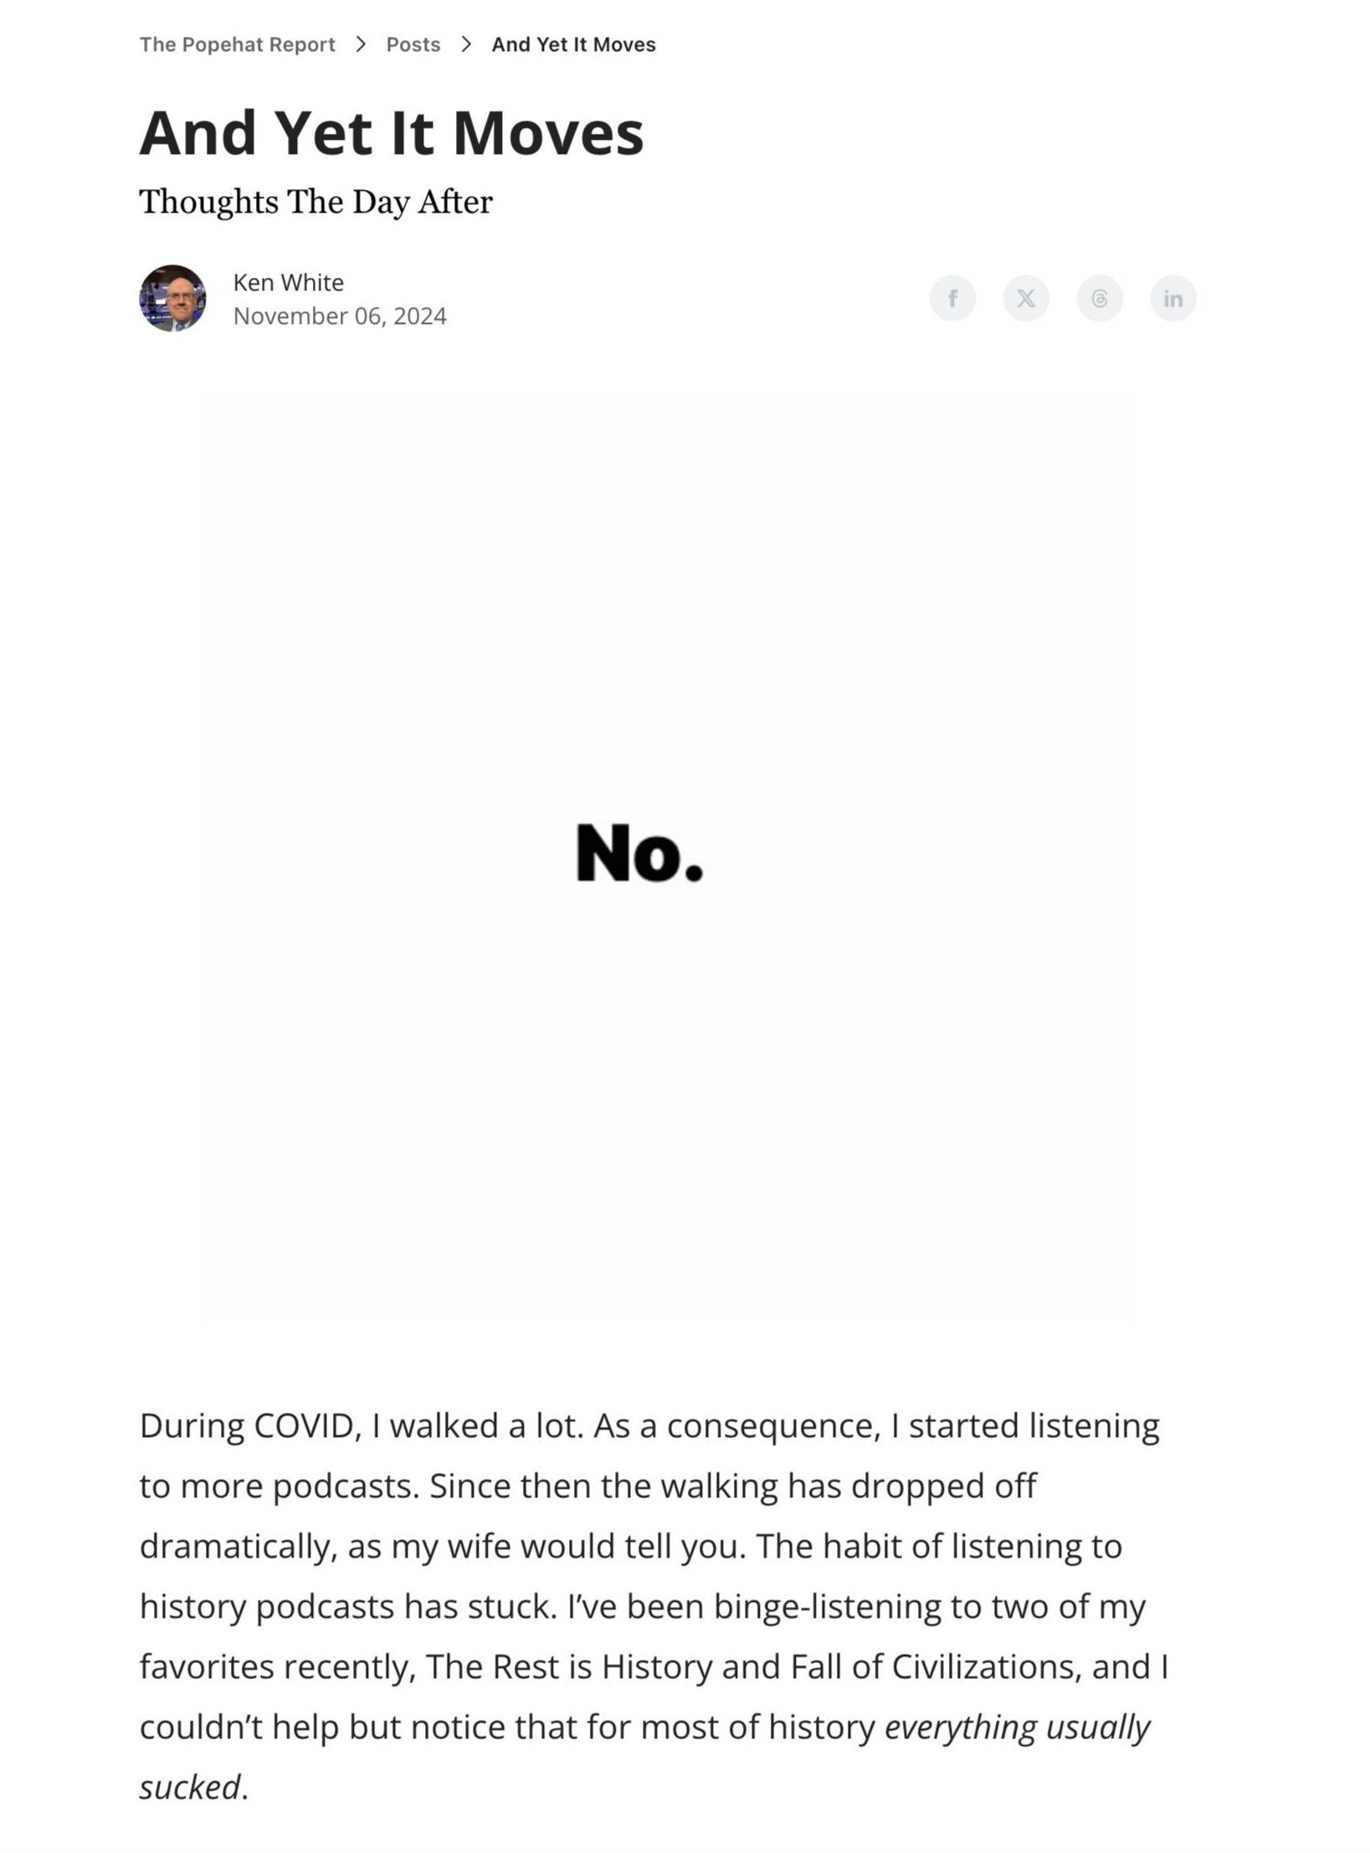The image size is (1370, 1853).
Task: Go to The Popehat Report breadcrumb
Action: [x=237, y=44]
